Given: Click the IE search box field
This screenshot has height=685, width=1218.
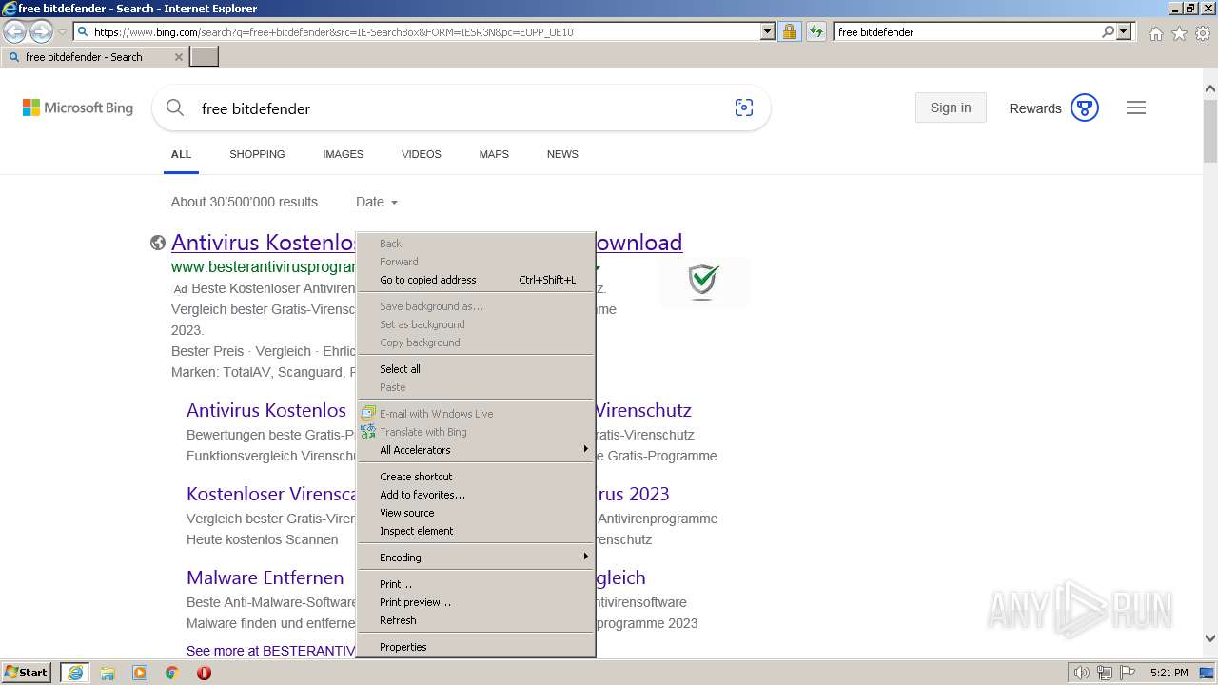Looking at the screenshot, I should tap(967, 31).
